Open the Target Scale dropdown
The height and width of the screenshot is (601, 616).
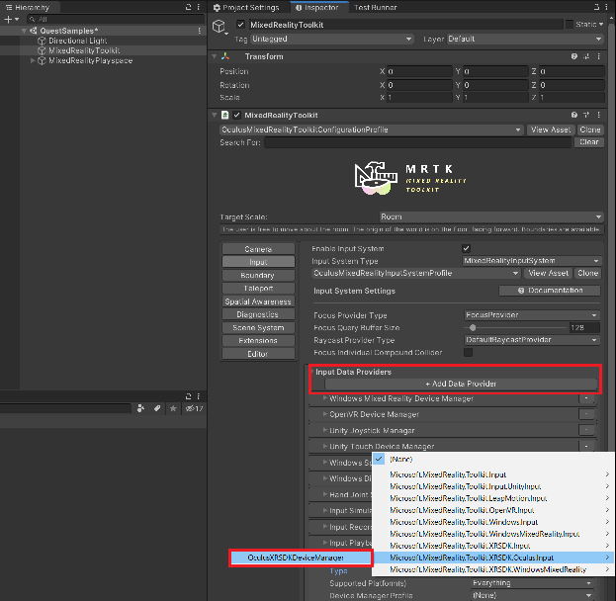pos(491,216)
